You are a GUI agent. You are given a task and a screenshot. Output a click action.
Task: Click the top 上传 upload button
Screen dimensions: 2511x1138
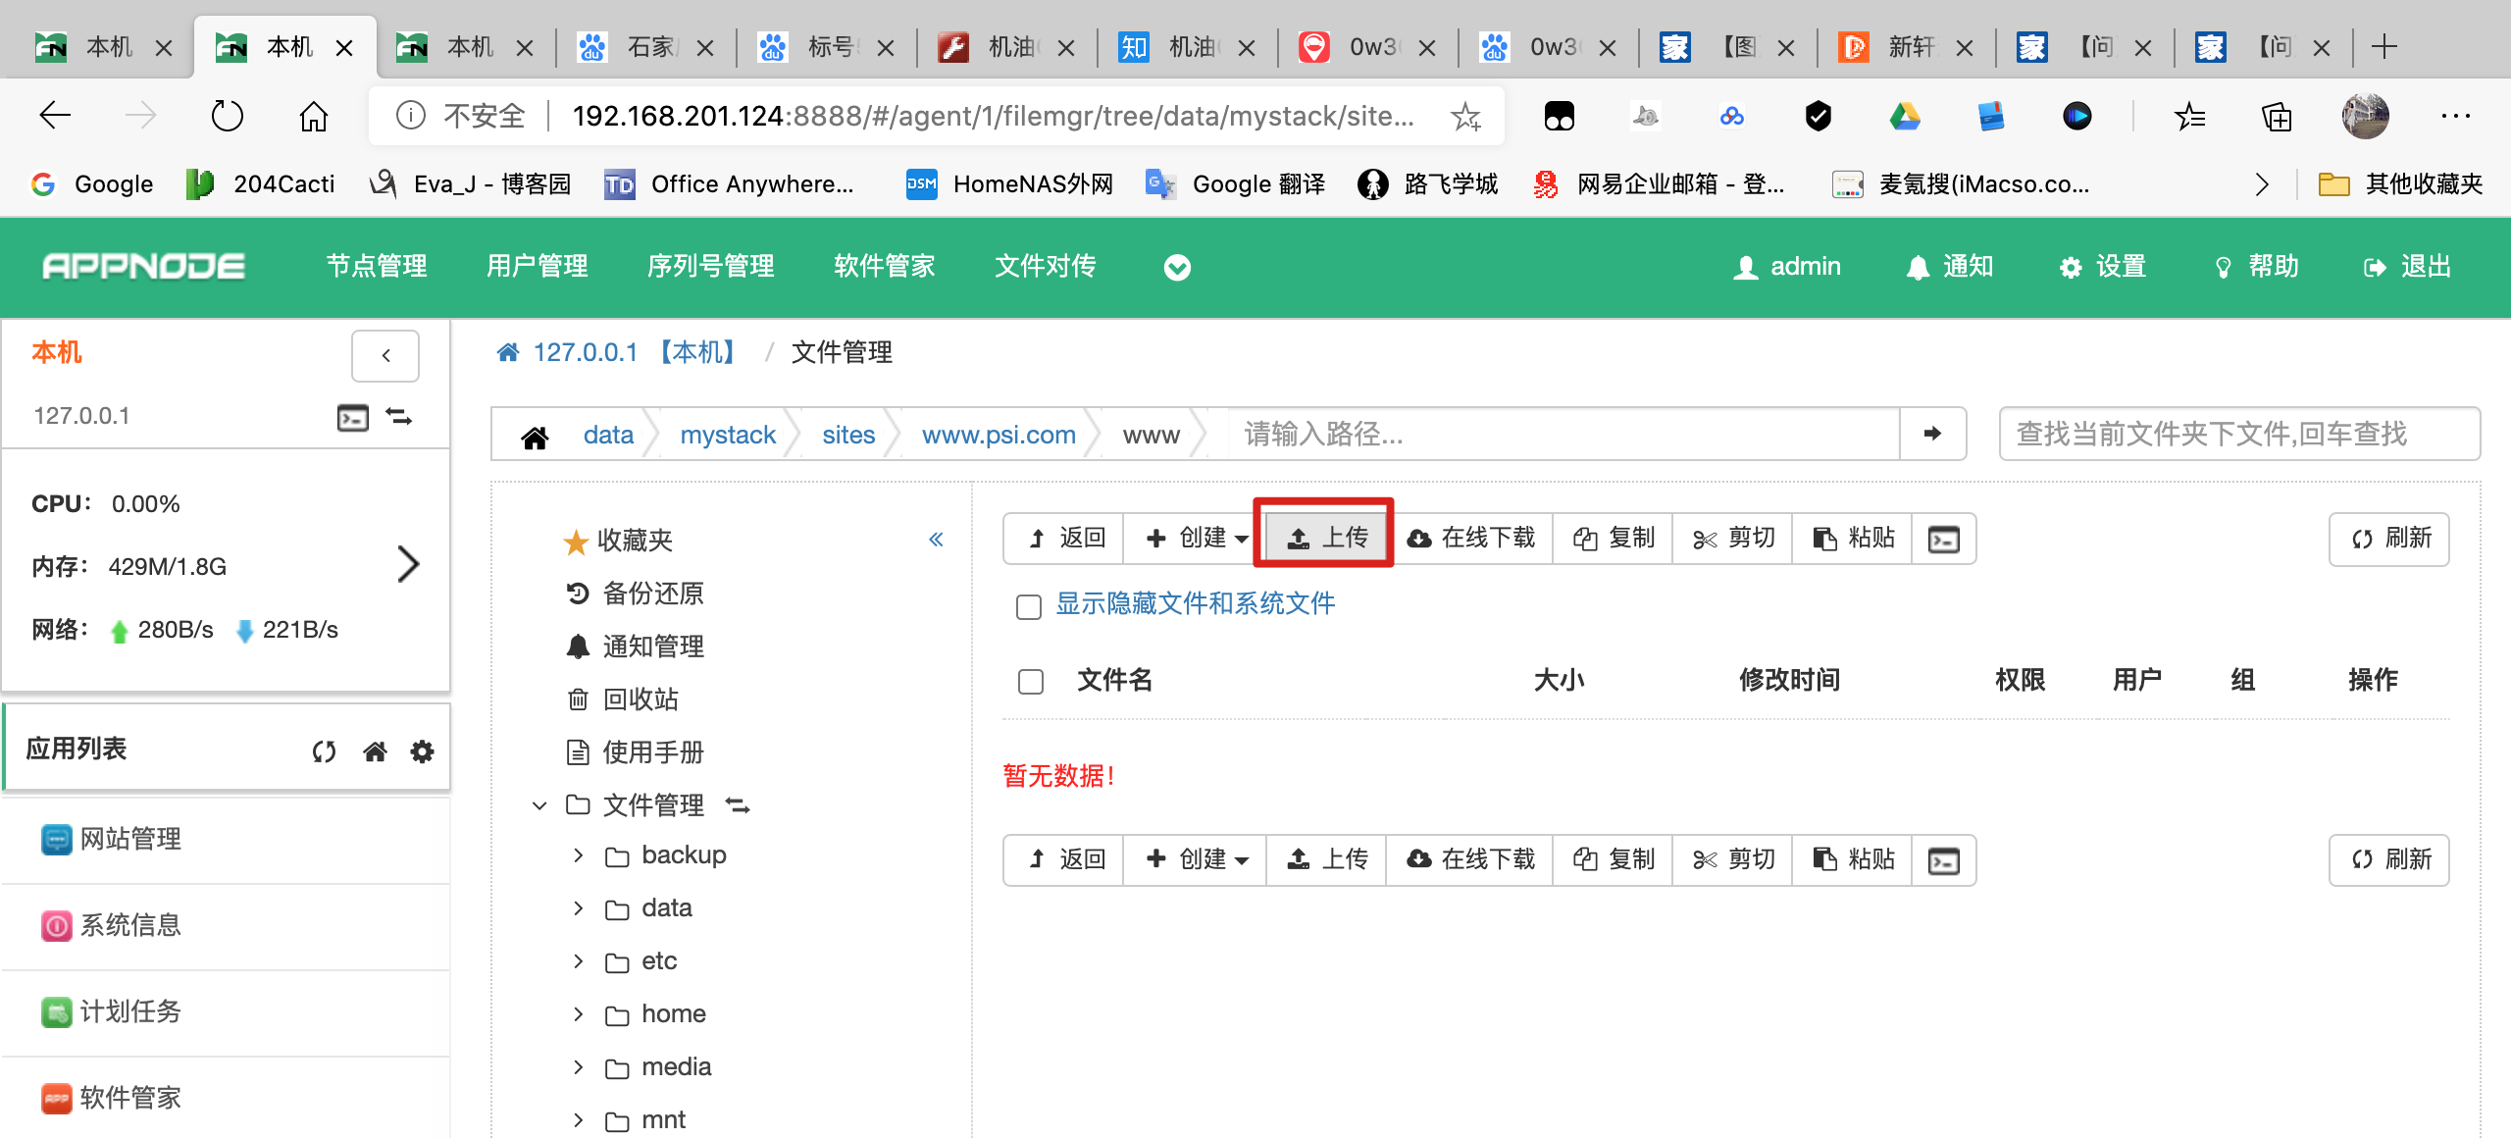(x=1326, y=539)
